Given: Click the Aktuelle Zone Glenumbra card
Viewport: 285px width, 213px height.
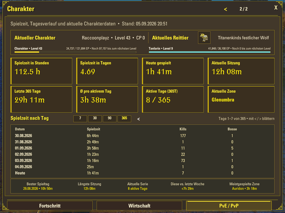Looking at the screenshot, I should [241, 99].
